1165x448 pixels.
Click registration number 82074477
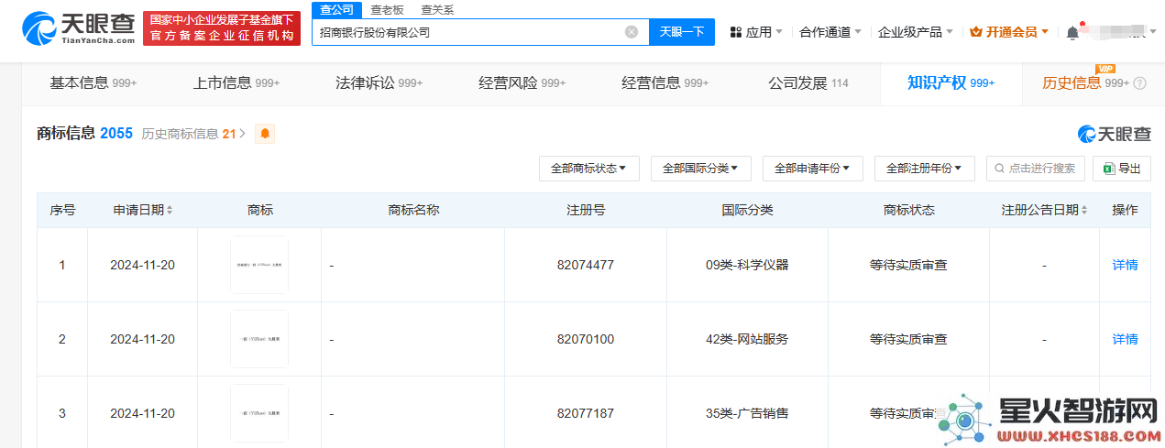[585, 265]
